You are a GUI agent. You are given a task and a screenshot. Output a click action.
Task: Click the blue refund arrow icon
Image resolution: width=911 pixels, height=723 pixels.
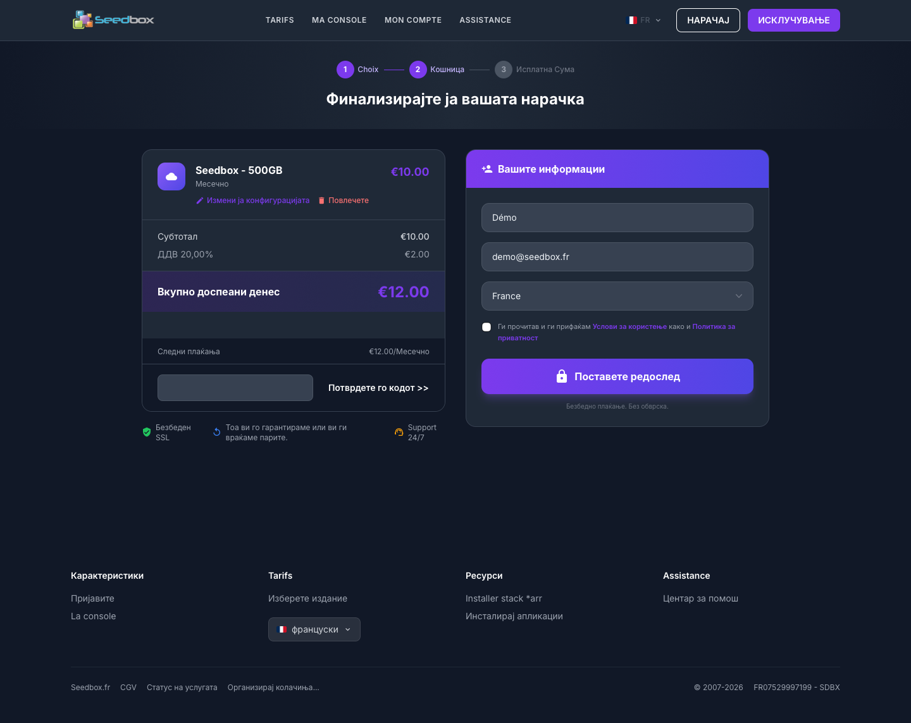tap(217, 432)
